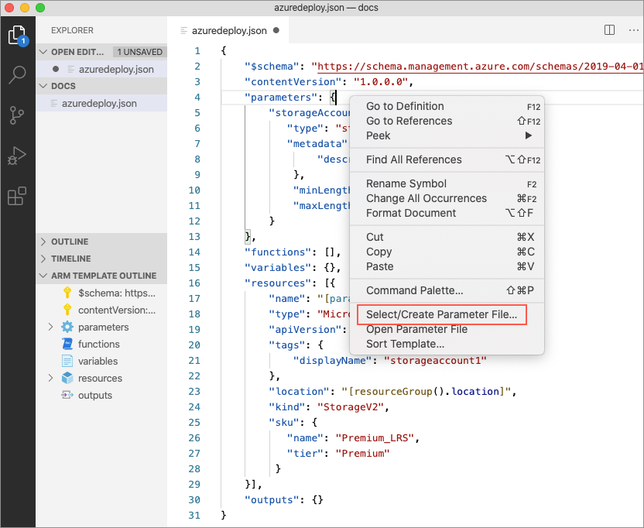Screen dimensions: 644x528
Task: Open the Search view icon
Action: (x=17, y=75)
